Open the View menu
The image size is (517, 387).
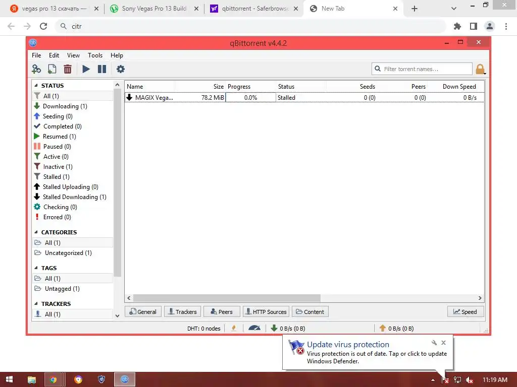[x=73, y=55]
